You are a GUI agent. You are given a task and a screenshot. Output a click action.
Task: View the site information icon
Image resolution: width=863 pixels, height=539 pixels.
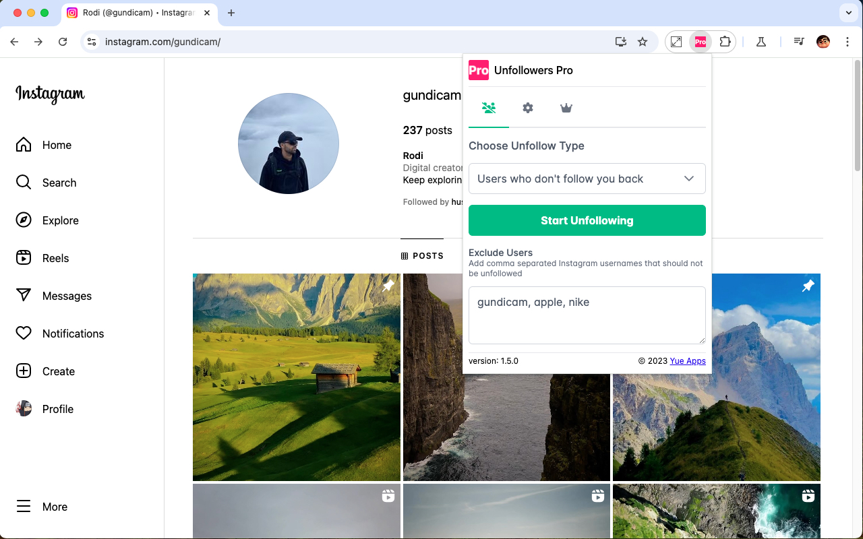(x=92, y=42)
